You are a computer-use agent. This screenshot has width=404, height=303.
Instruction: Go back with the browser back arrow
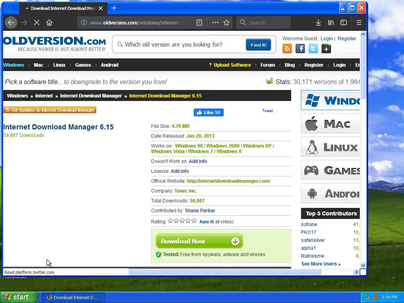click(x=11, y=22)
